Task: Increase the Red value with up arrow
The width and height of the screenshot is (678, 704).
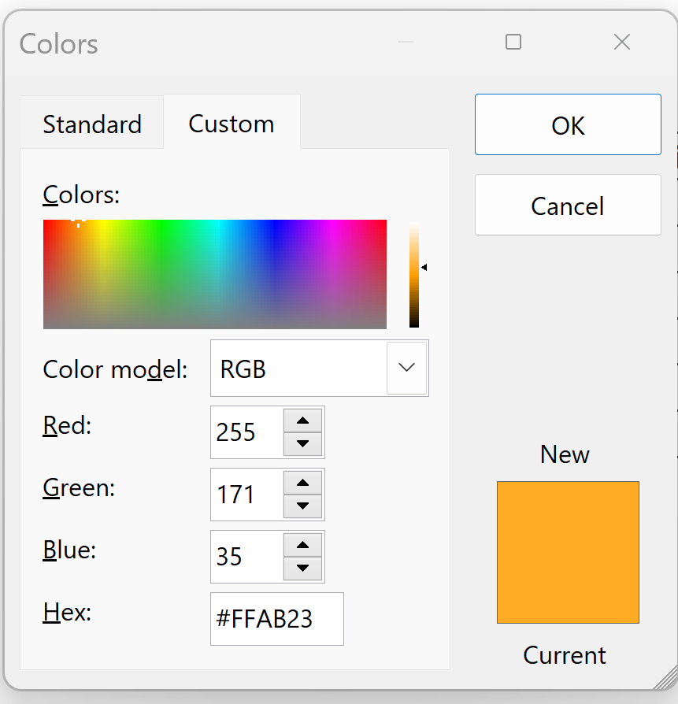Action: pos(303,421)
